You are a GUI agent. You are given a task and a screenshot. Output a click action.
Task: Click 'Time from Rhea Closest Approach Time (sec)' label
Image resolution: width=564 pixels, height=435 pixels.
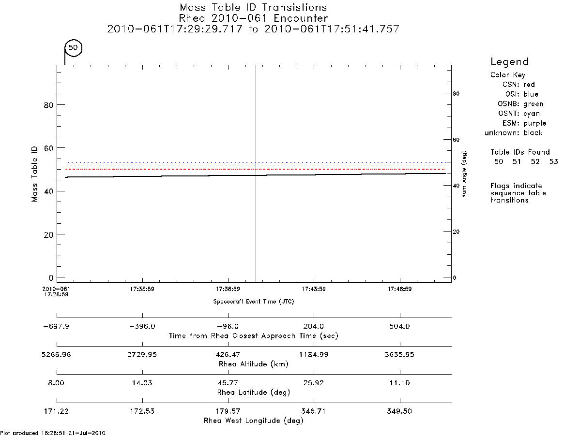click(x=254, y=336)
